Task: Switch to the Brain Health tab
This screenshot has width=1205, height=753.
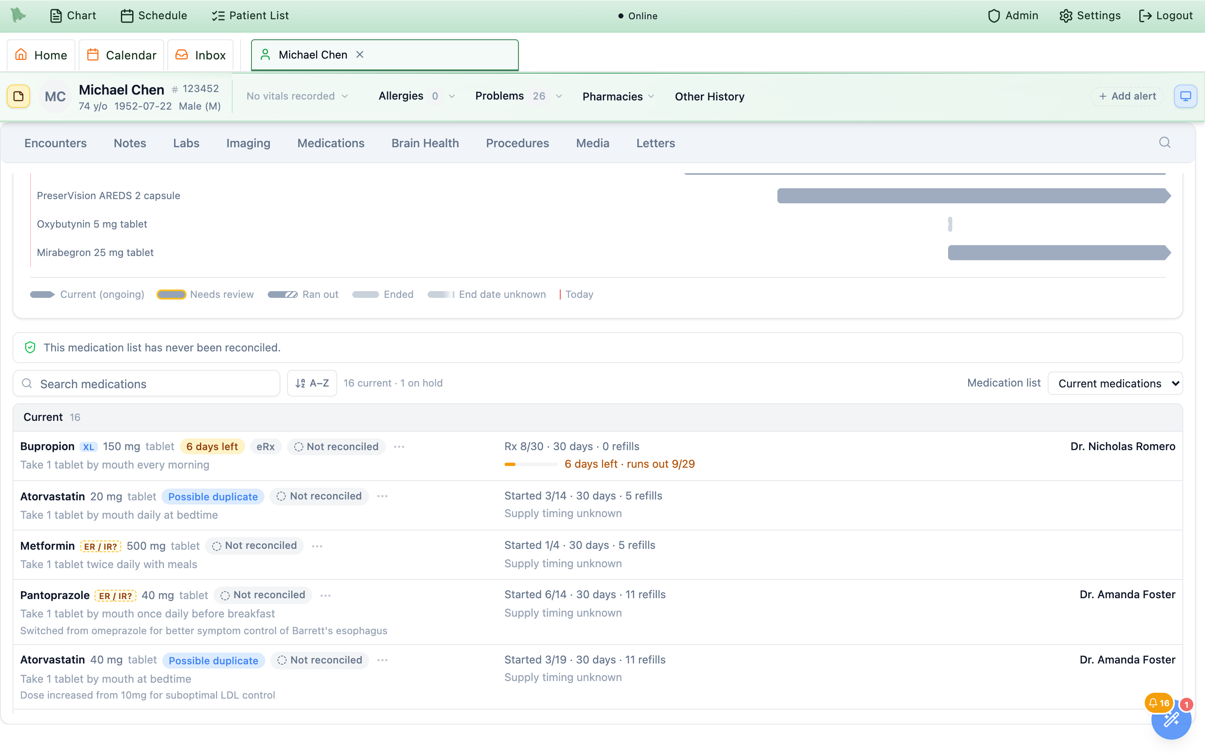Action: click(x=425, y=143)
